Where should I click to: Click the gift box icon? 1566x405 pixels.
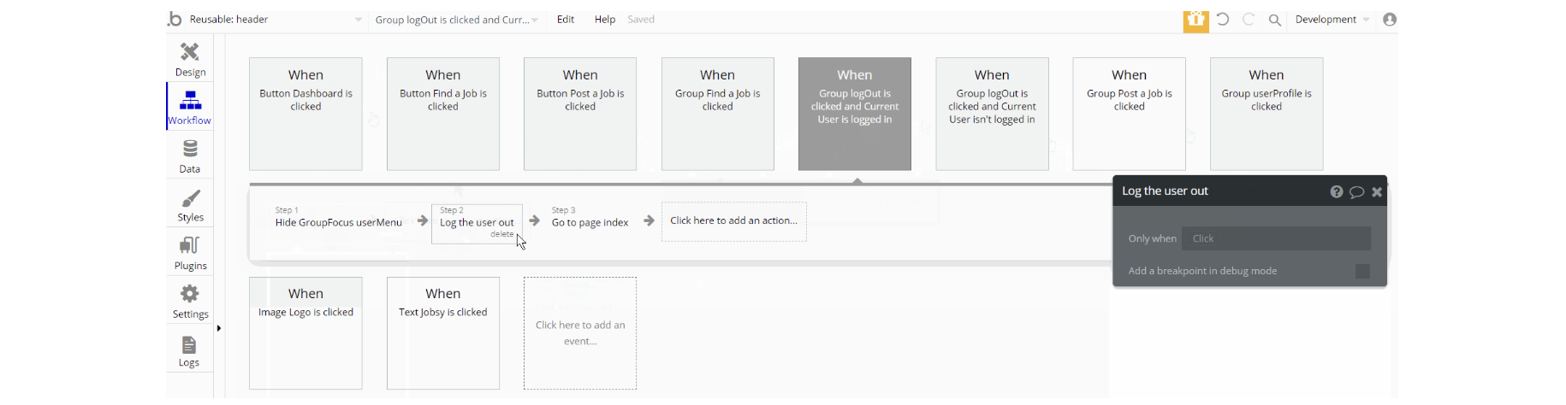click(1195, 20)
